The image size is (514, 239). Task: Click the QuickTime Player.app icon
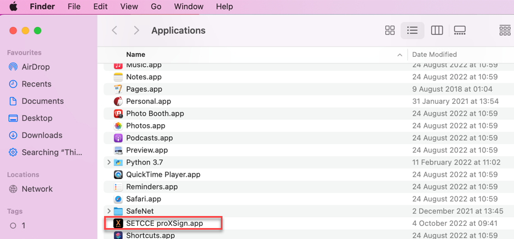(118, 174)
